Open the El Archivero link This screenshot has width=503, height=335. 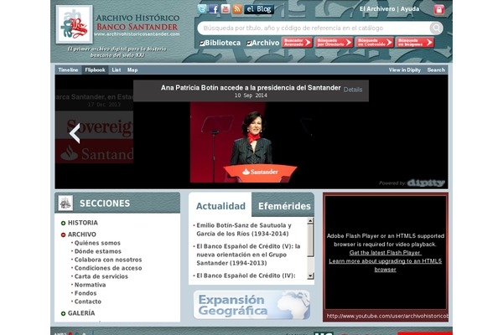pos(377,9)
